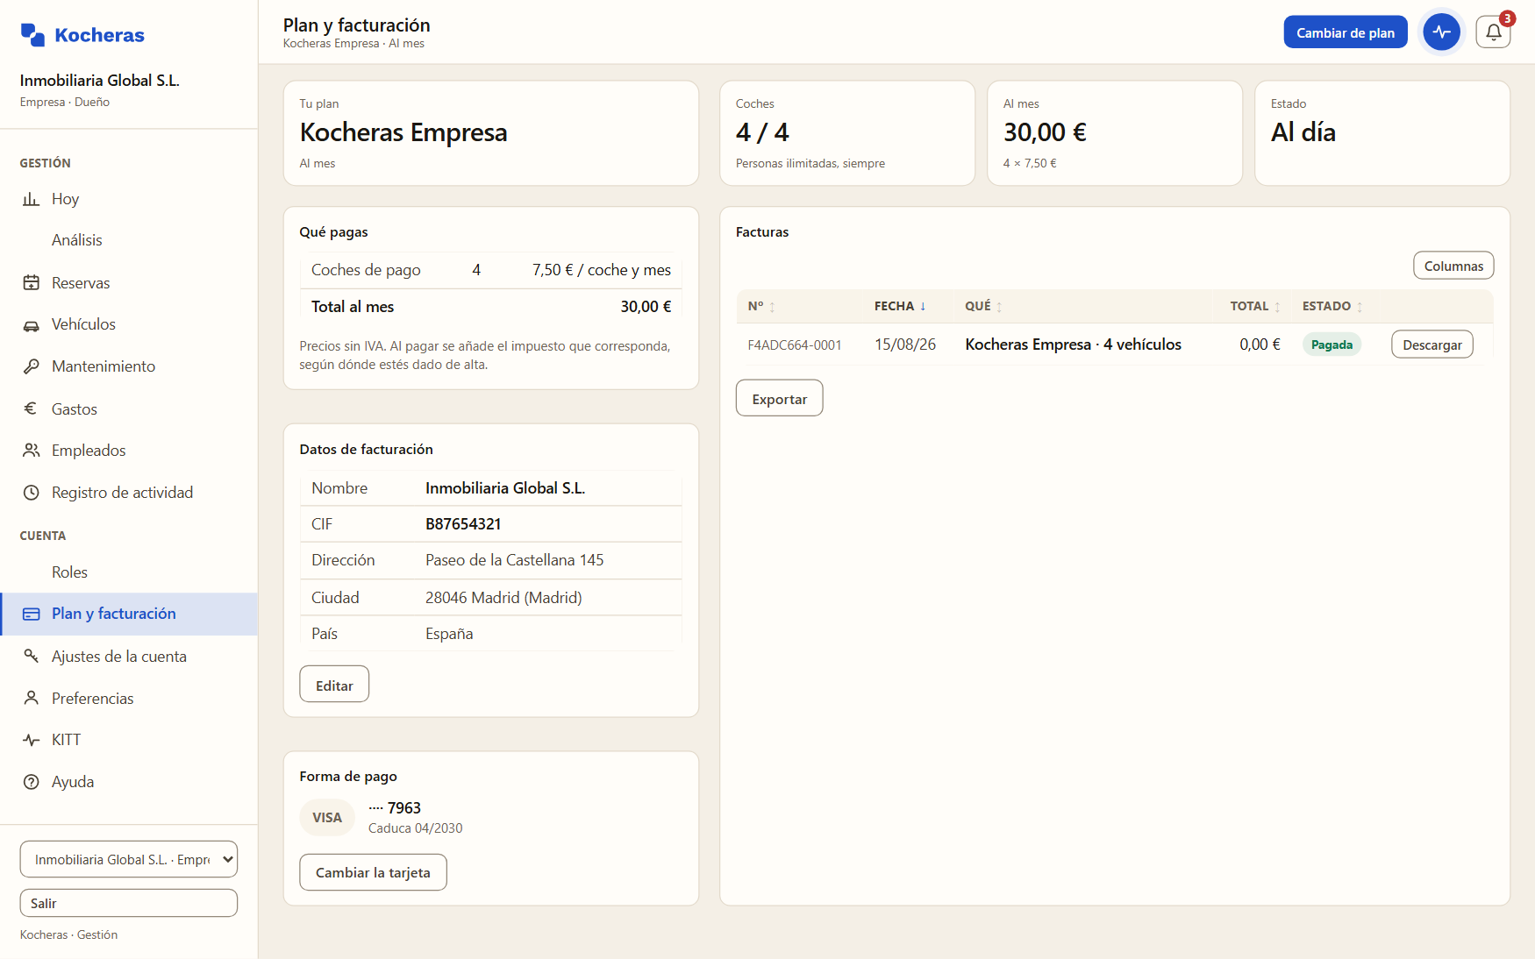Select Roles in the Cuenta menu
This screenshot has height=959, width=1535.
(69, 572)
